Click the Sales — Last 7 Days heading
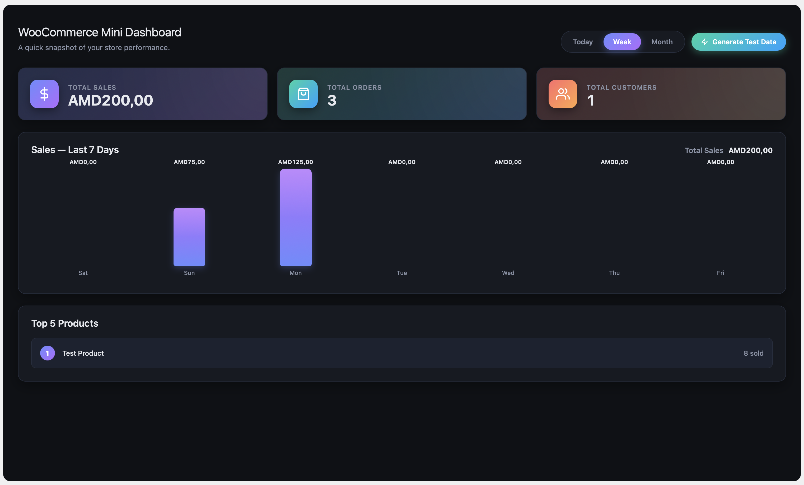Viewport: 804px width, 485px height. (75, 150)
